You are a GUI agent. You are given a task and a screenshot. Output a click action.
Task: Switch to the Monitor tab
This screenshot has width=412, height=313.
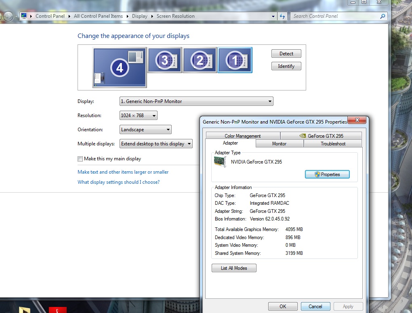pos(279,144)
